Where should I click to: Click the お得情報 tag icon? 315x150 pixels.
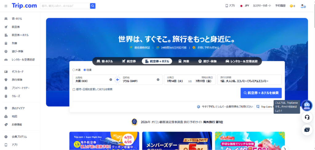tap(6, 124)
